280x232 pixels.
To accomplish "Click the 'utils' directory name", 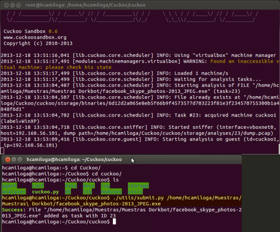I will (x=135, y=192).
